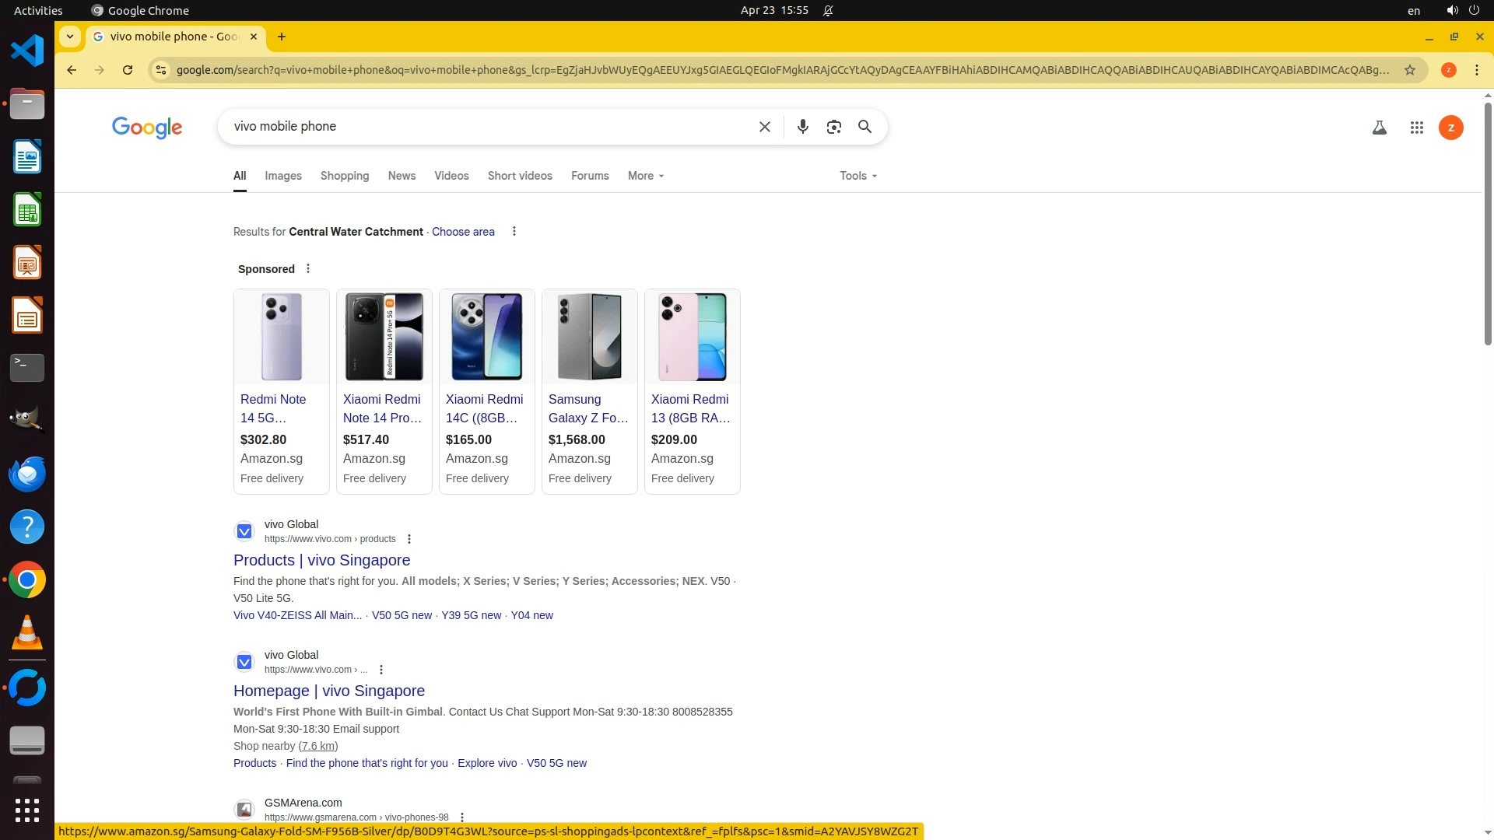Switch to the Images tab
Image resolution: width=1494 pixels, height=840 pixels.
[x=282, y=176]
